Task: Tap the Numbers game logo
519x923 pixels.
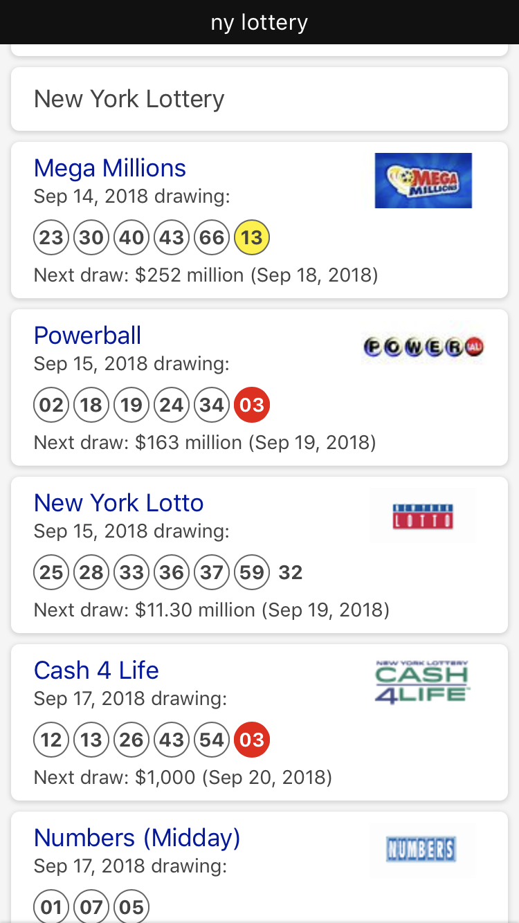Action: pyautogui.click(x=423, y=850)
